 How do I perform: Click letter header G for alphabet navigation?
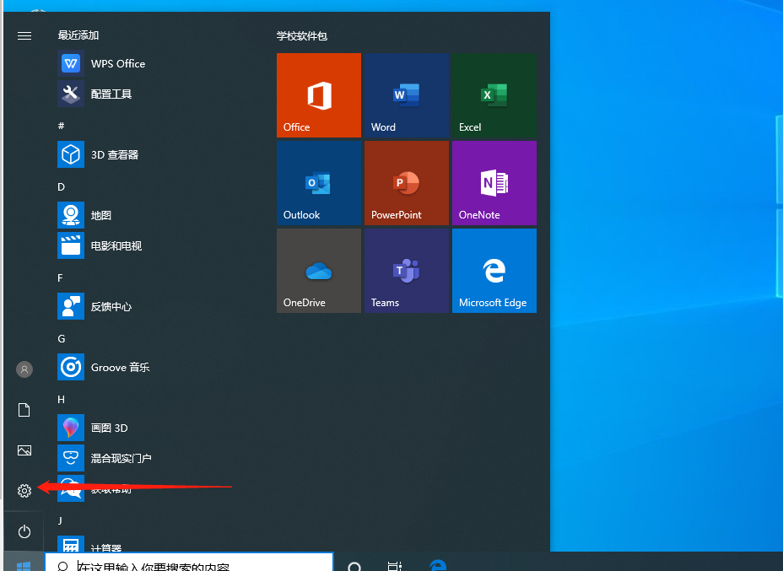pos(60,338)
